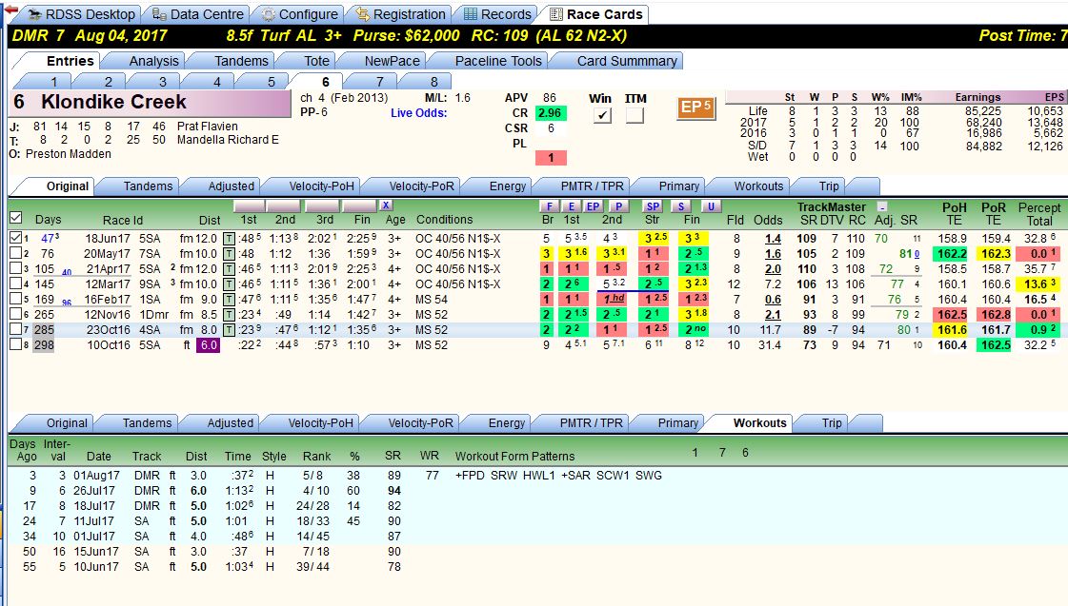Click the T turf icon for 20May17
This screenshot has height=606, width=1068.
click(x=229, y=254)
